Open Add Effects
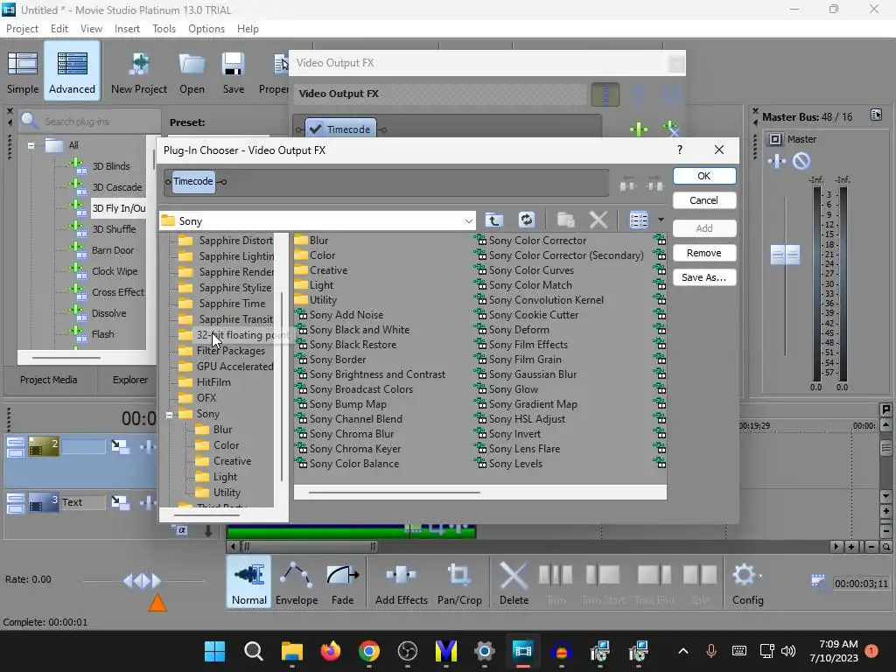Viewport: 896px width, 672px height. point(401,582)
